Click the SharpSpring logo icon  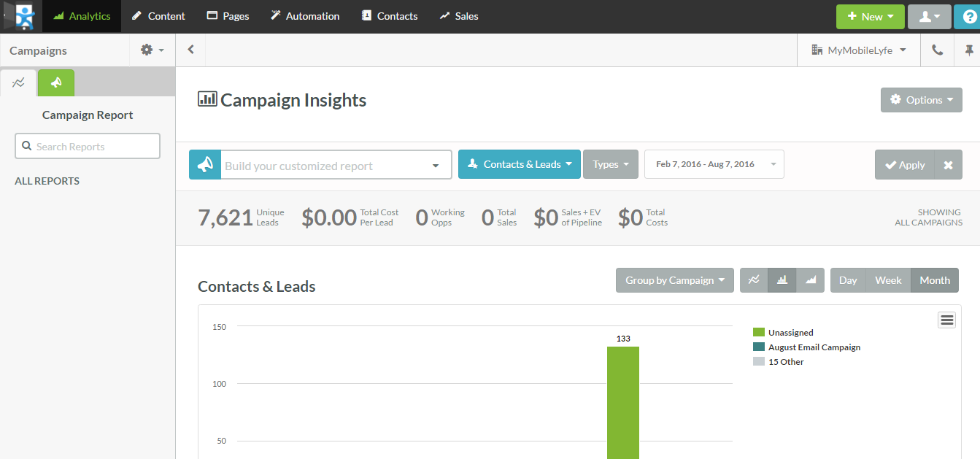coord(24,16)
